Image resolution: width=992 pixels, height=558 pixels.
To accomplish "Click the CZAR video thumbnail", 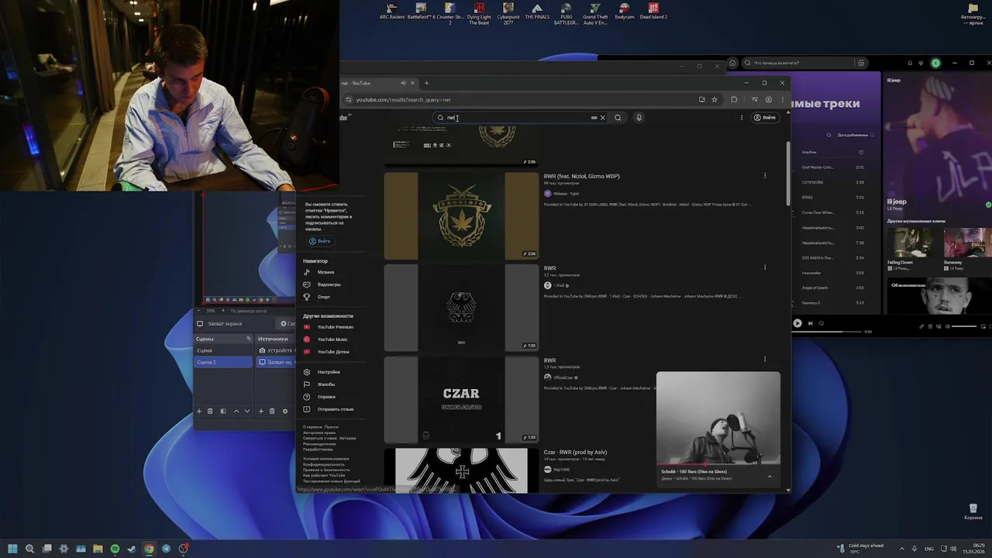I will 461,399.
